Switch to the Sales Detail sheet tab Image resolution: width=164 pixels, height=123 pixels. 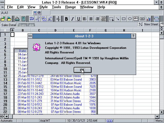click(9, 25)
